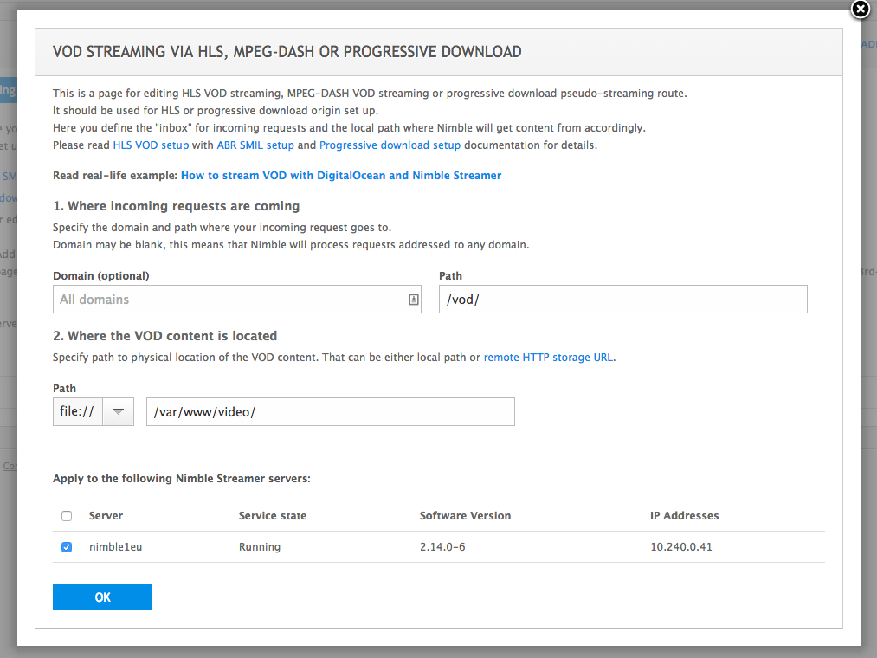The image size is (877, 658).
Task: Click the Server column header
Action: click(x=106, y=515)
